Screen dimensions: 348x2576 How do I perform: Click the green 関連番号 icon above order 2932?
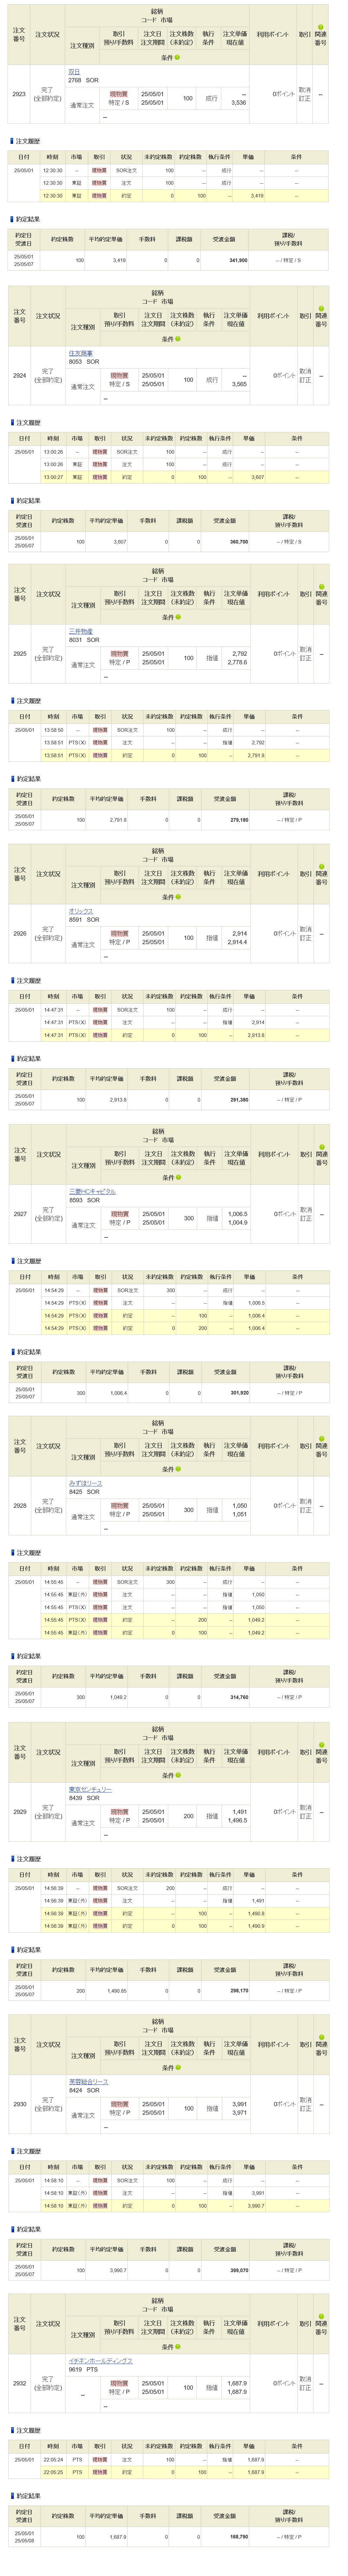tap(321, 2316)
